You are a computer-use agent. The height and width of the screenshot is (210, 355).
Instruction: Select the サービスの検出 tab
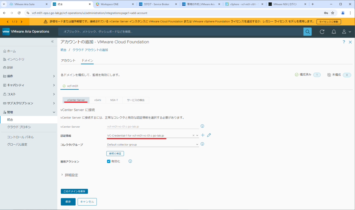point(136,100)
